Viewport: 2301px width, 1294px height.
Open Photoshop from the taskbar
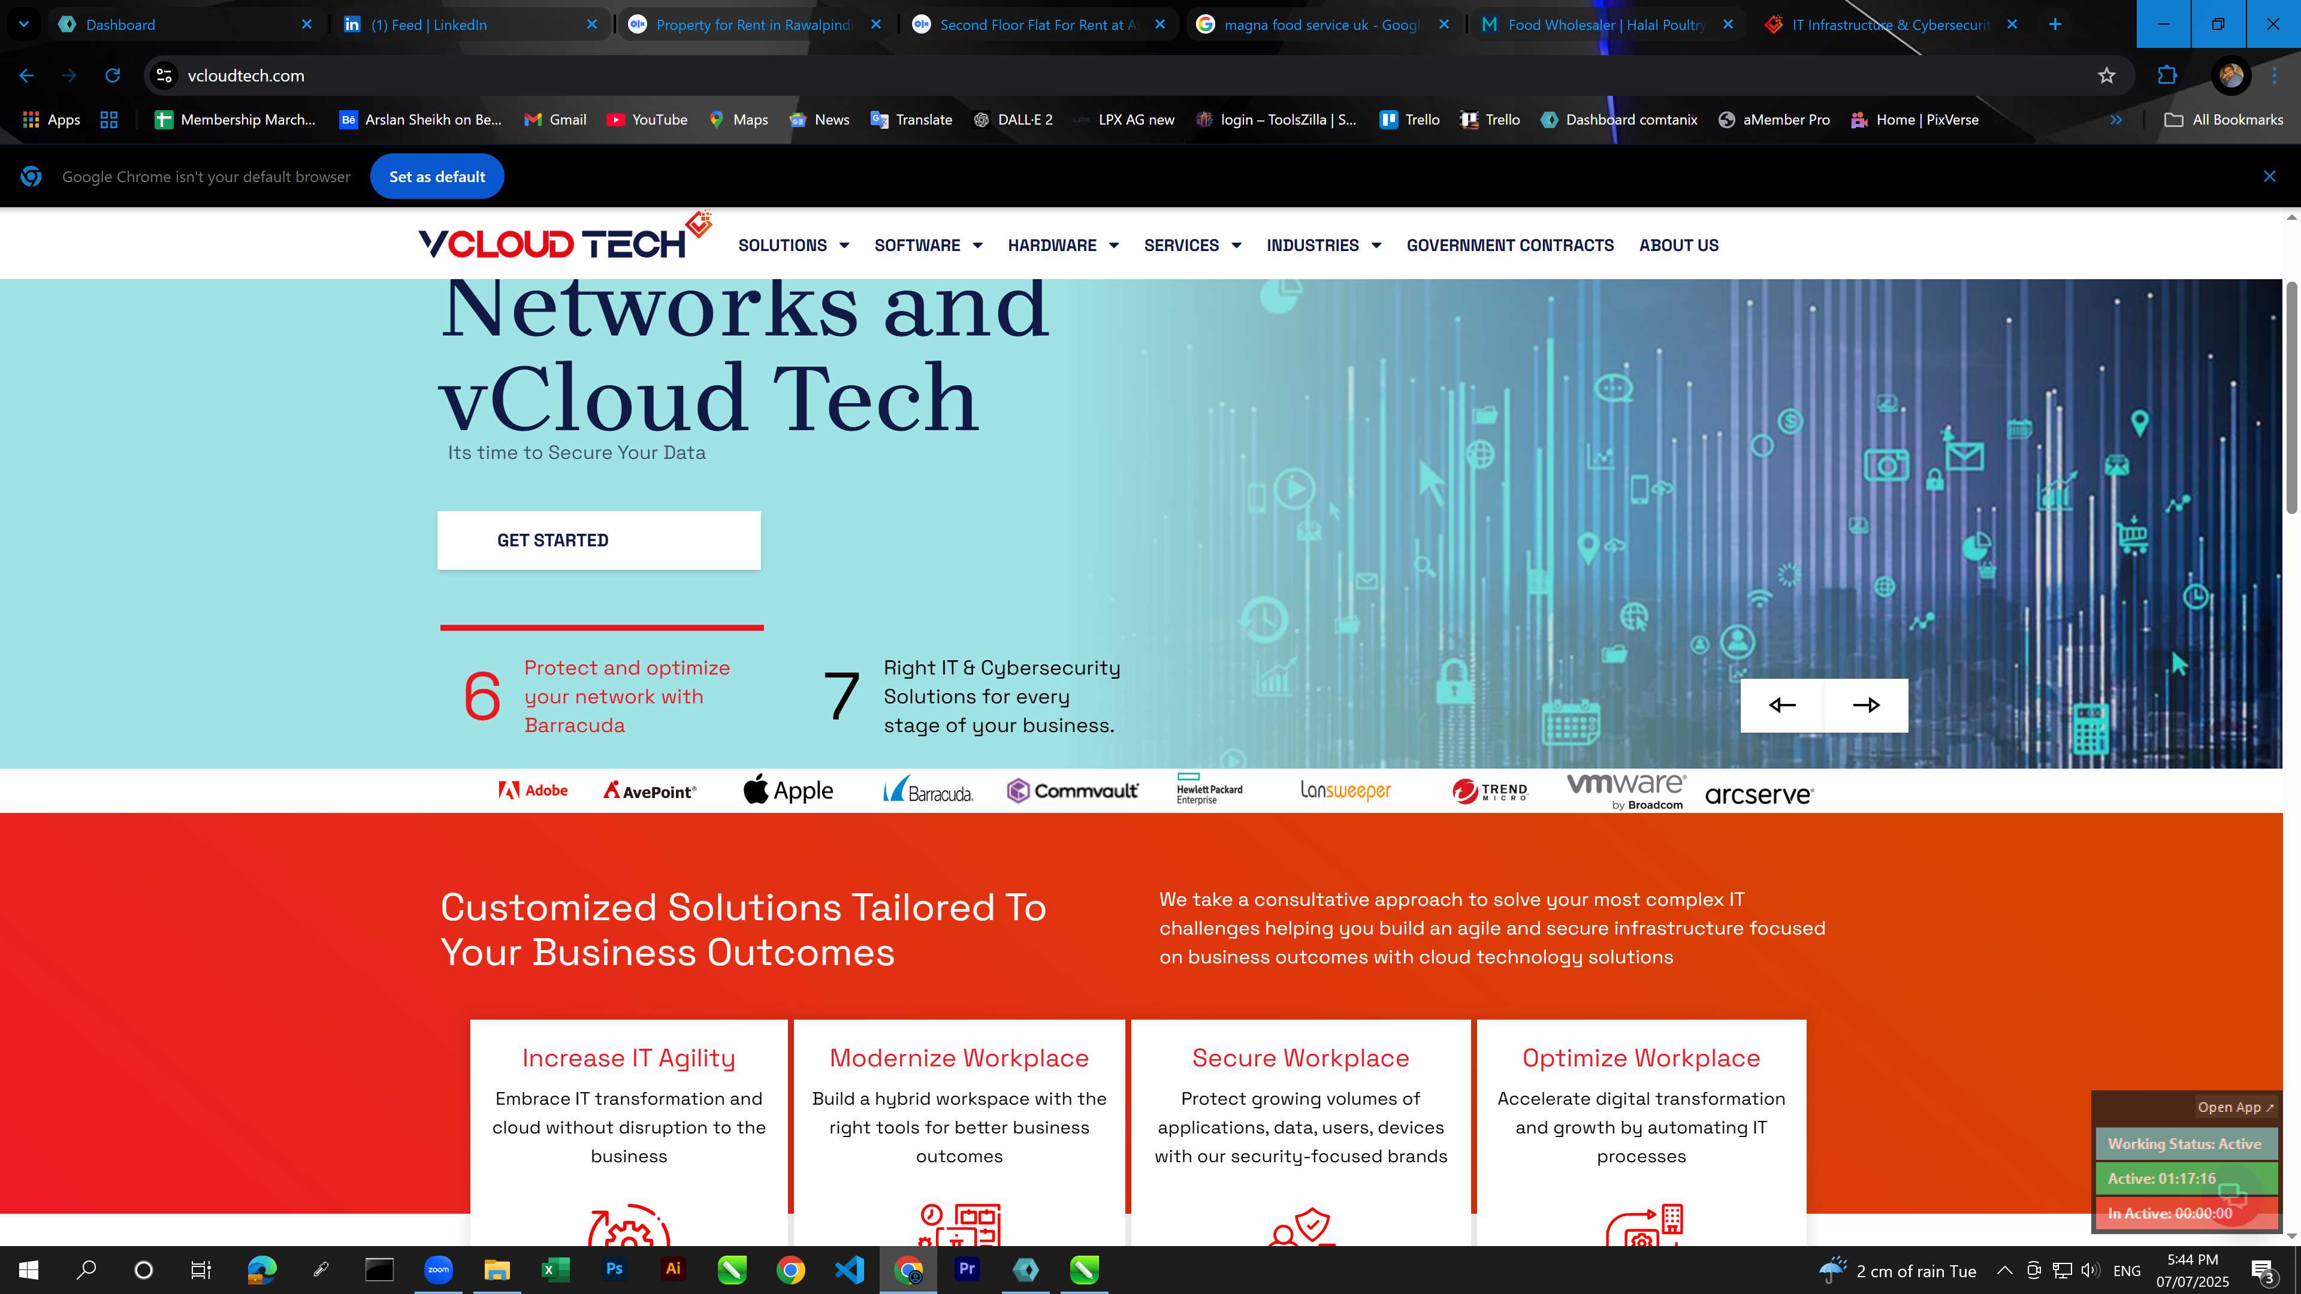tap(614, 1270)
